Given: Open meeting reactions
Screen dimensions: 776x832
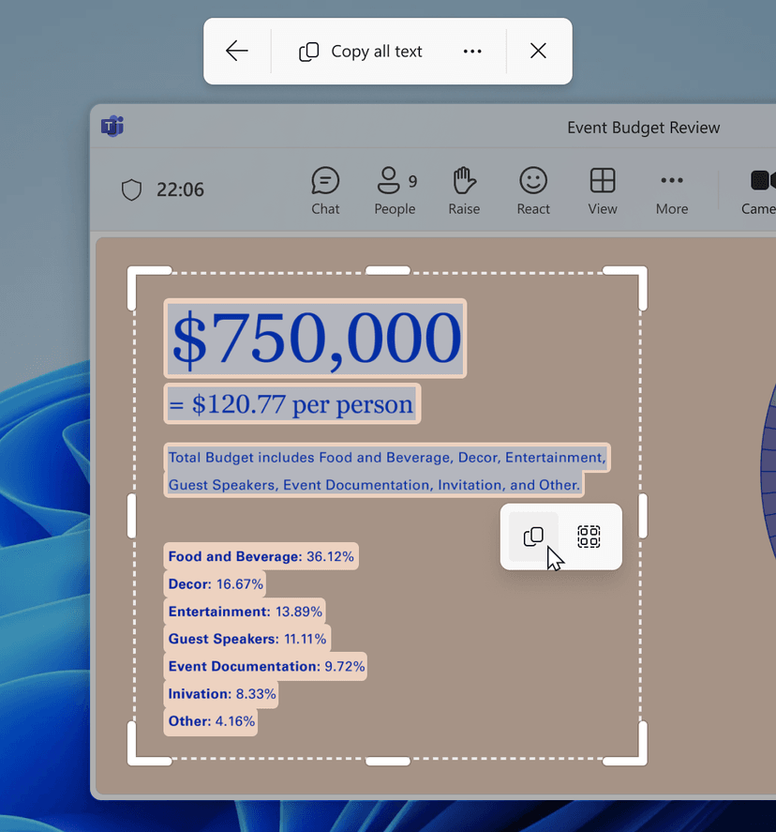Looking at the screenshot, I should [x=532, y=189].
